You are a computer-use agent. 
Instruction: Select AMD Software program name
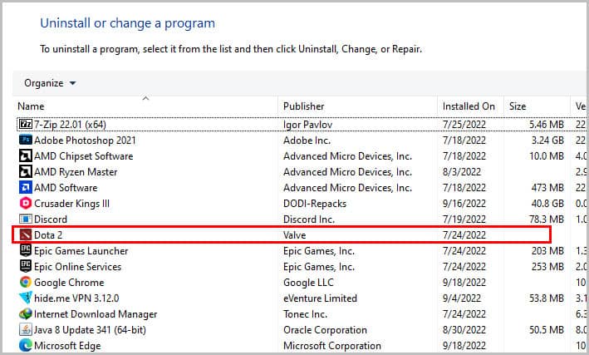[66, 187]
